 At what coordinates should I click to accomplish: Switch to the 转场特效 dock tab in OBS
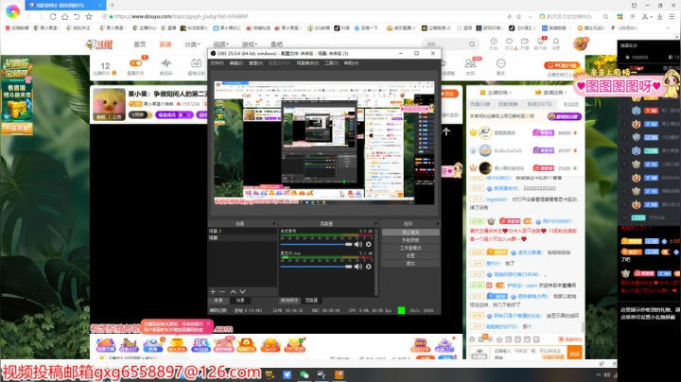click(289, 301)
